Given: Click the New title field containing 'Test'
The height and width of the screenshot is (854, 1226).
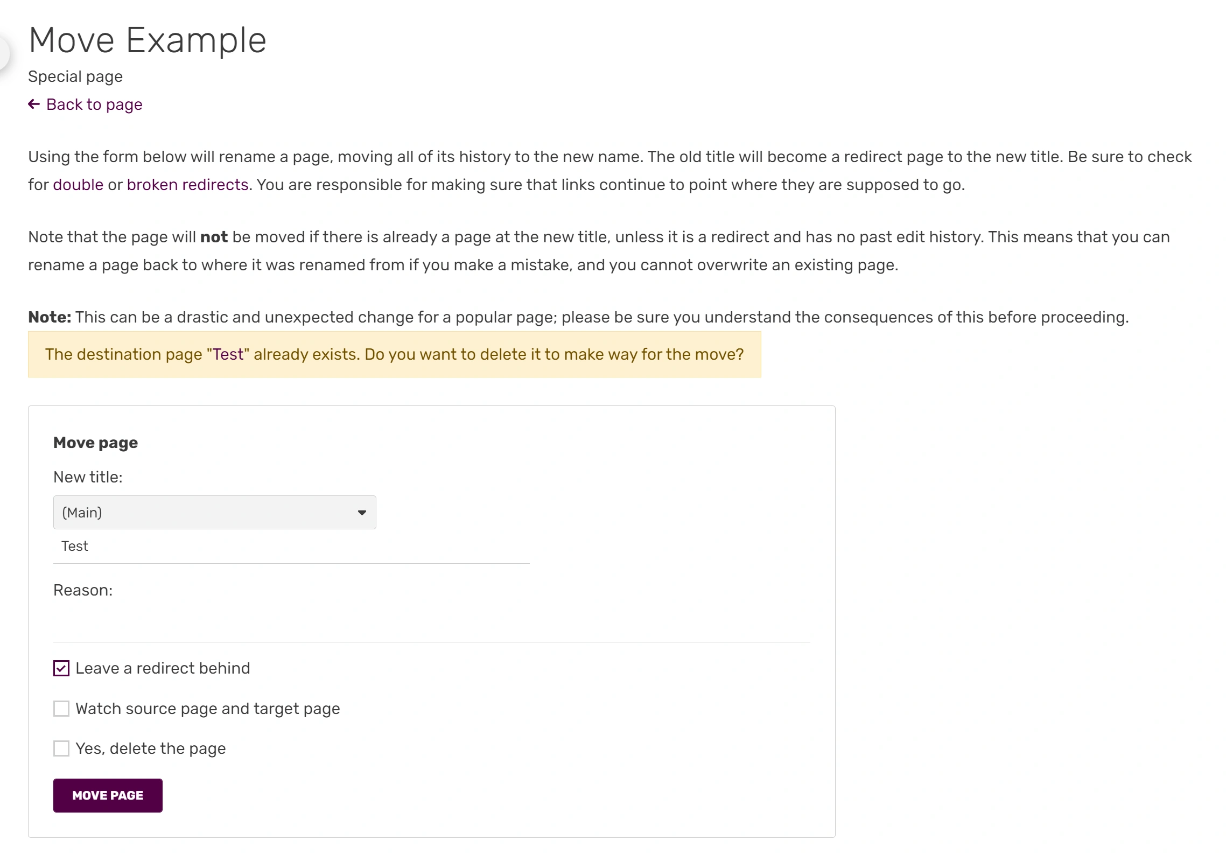Looking at the screenshot, I should pyautogui.click(x=291, y=546).
